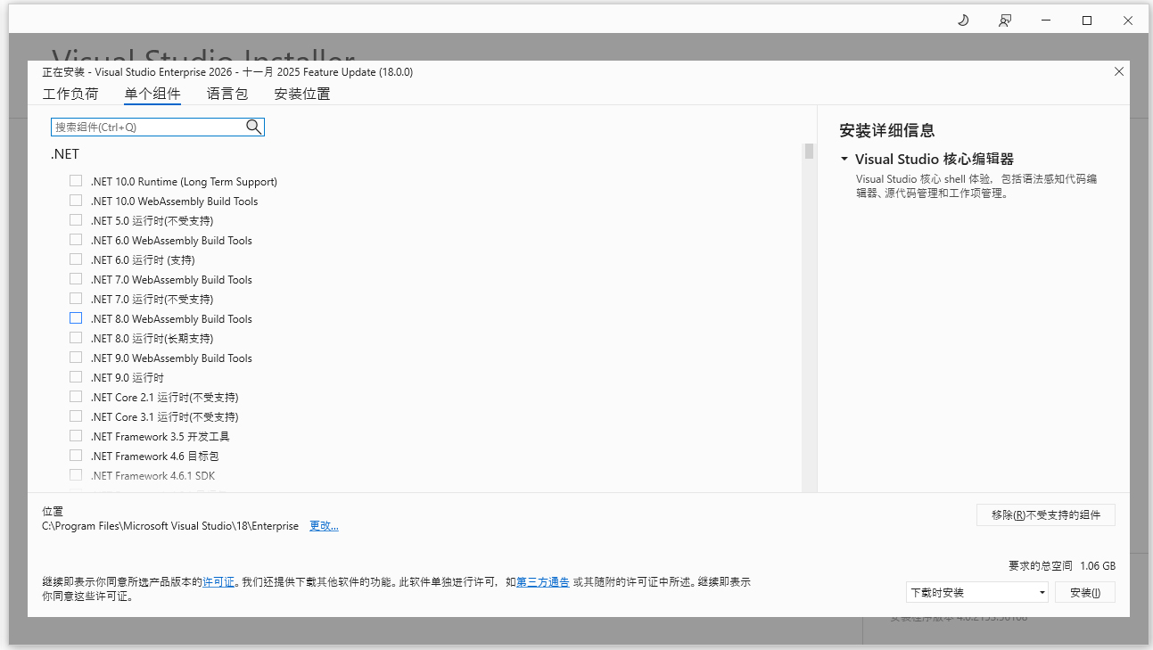Open the 下载时安装 install mode dropdown
The width and height of the screenshot is (1153, 650).
tap(976, 592)
